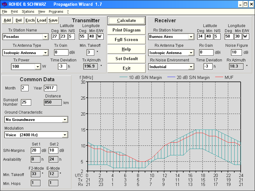Viewport: 255px width, 191px height.
Task: Click the Del station button
Action: pyautogui.click(x=18, y=20)
